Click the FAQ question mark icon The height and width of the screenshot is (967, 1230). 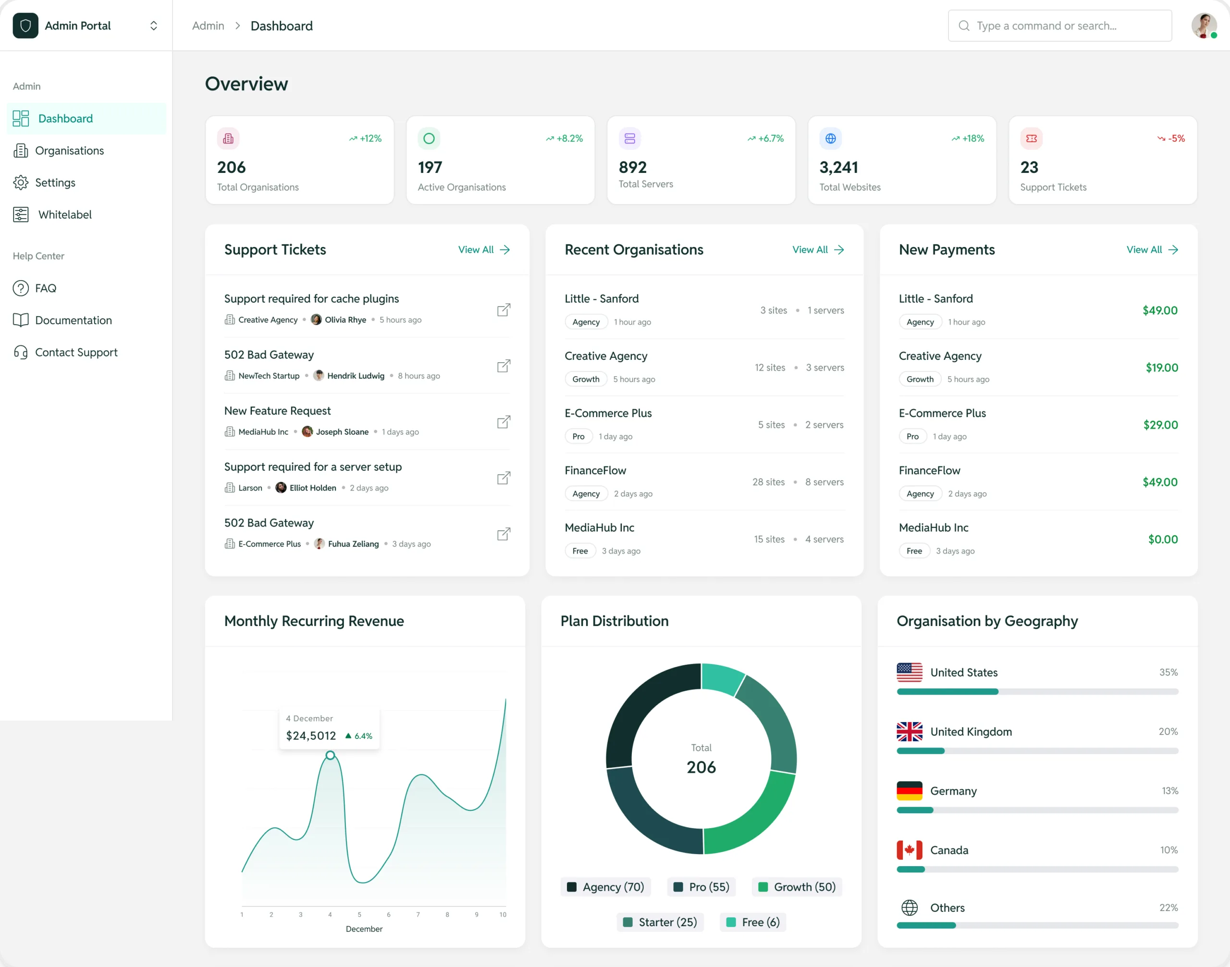(x=21, y=288)
